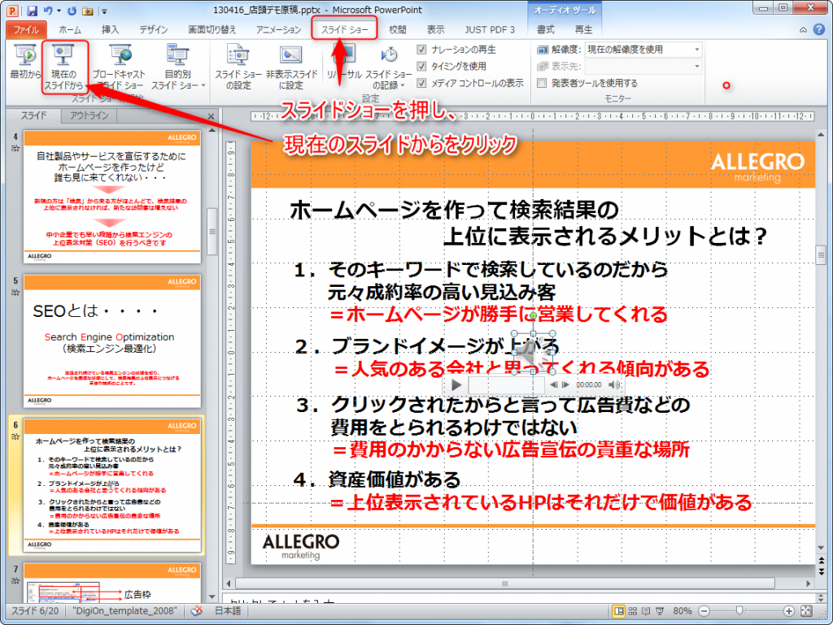Minimize the ribbon with the caret icon
This screenshot has width=833, height=625.
[x=803, y=30]
